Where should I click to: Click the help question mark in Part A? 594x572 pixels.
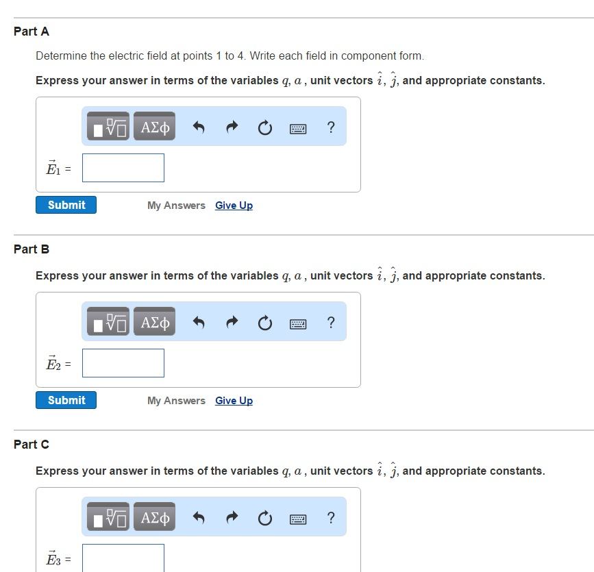(x=330, y=127)
